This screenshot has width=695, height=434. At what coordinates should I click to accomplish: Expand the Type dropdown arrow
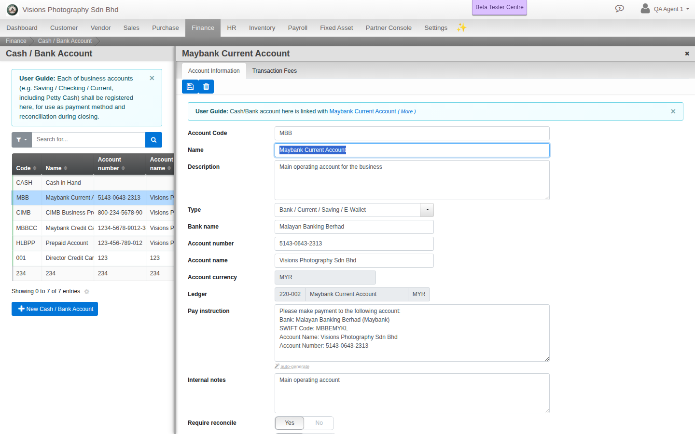(427, 210)
